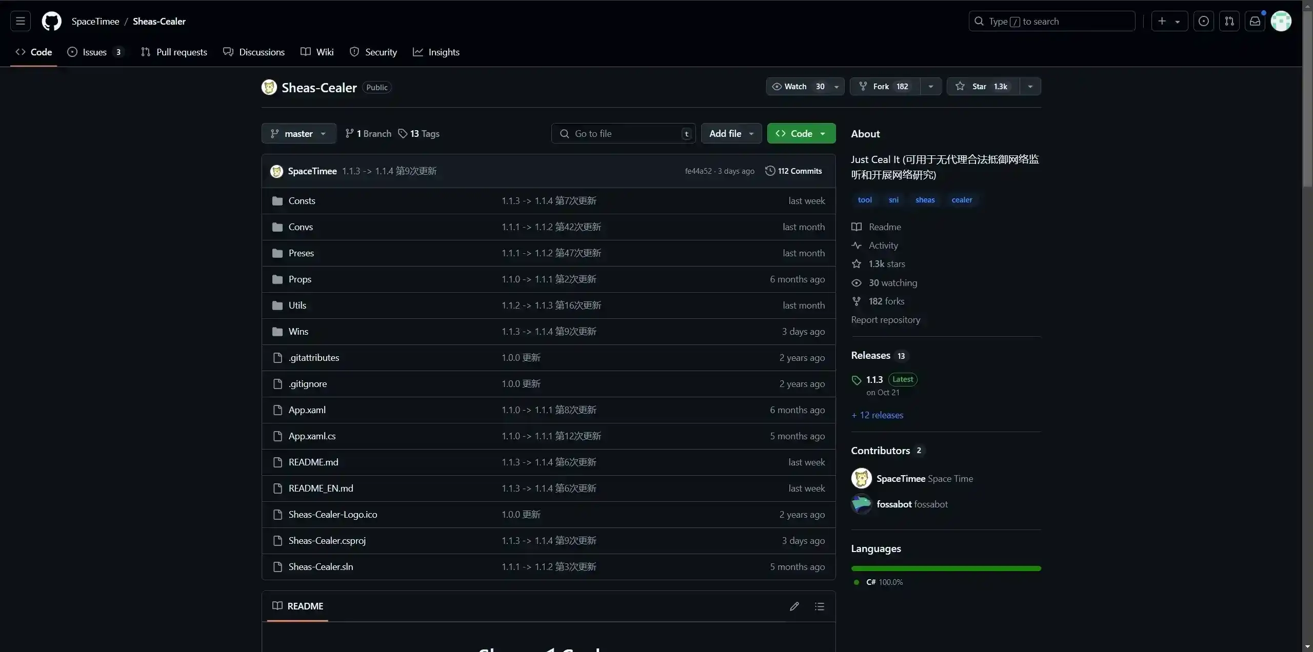Open the hamburger navigation menu

click(21, 21)
